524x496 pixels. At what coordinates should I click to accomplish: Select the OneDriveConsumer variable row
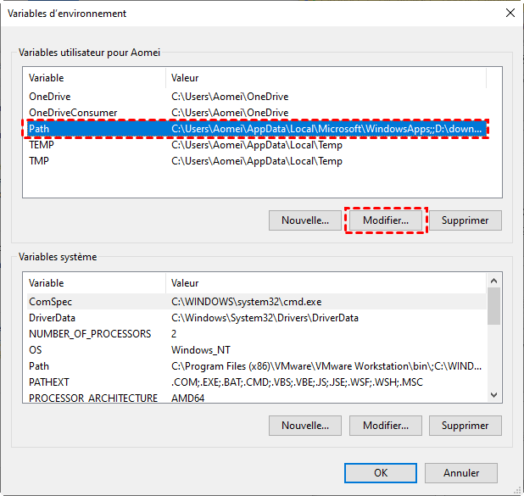click(254, 113)
